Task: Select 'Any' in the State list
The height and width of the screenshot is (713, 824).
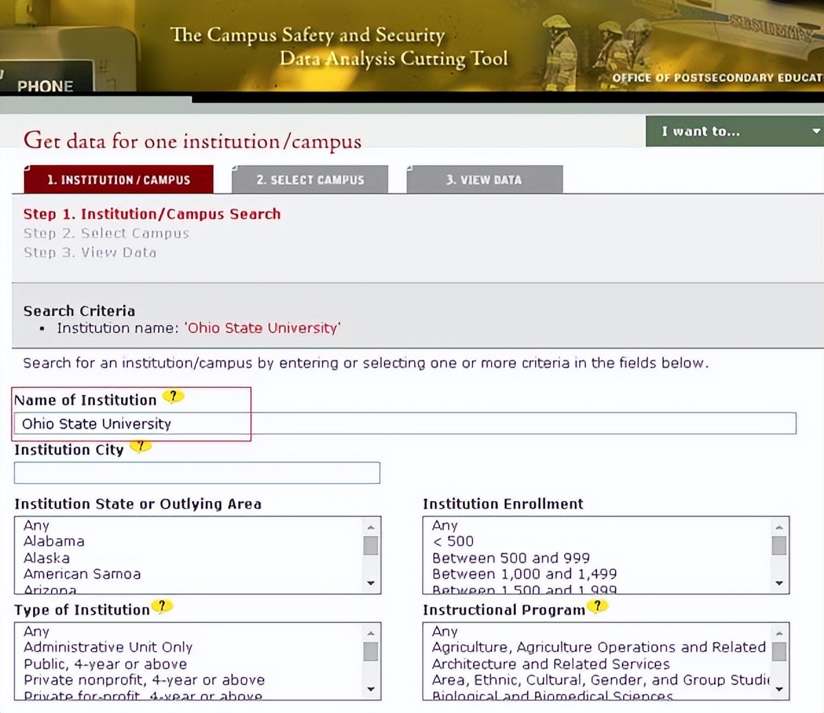Action: [36, 525]
